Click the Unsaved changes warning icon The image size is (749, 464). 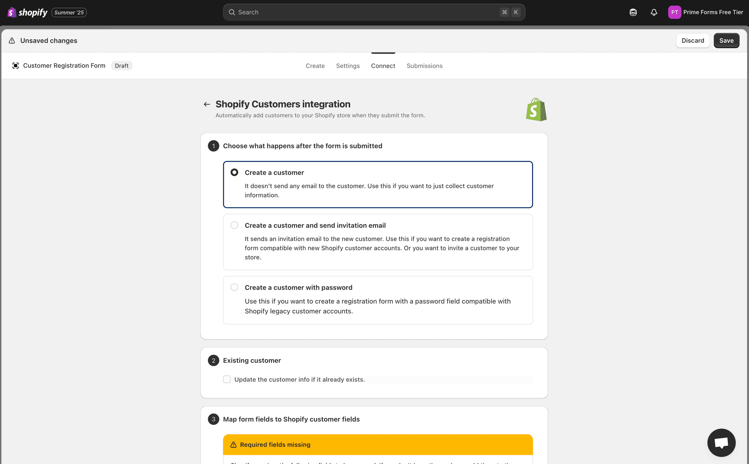coord(12,41)
